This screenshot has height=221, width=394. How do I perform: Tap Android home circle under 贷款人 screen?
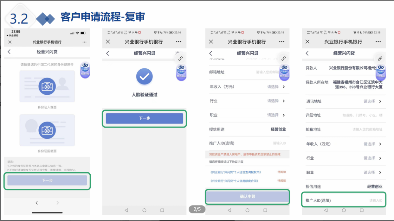pos(344,210)
